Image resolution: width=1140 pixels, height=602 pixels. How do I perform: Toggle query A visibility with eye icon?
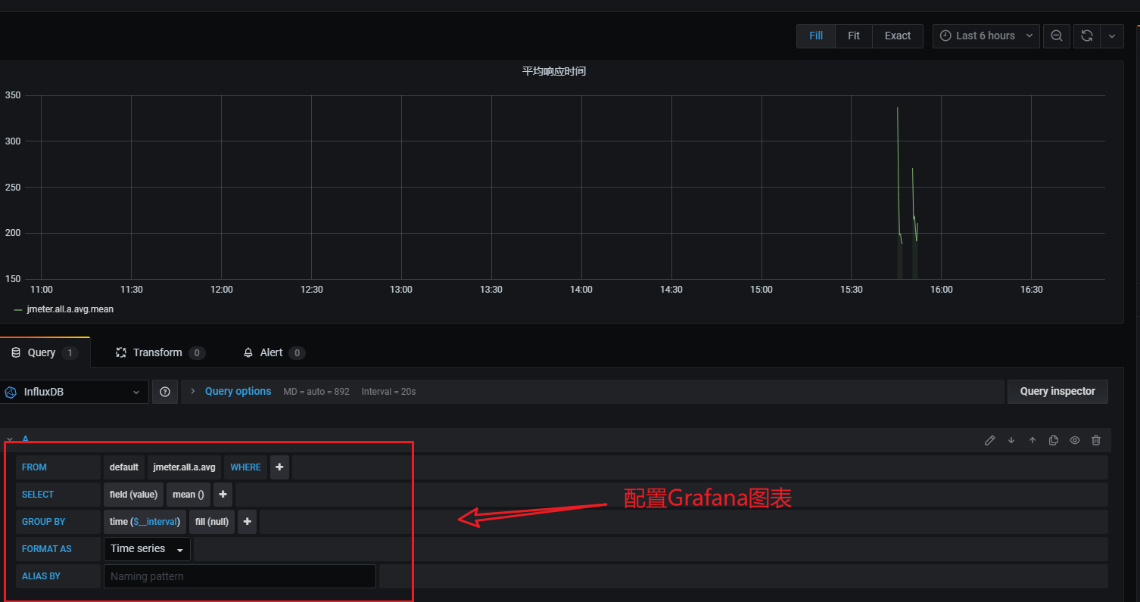(x=1074, y=440)
